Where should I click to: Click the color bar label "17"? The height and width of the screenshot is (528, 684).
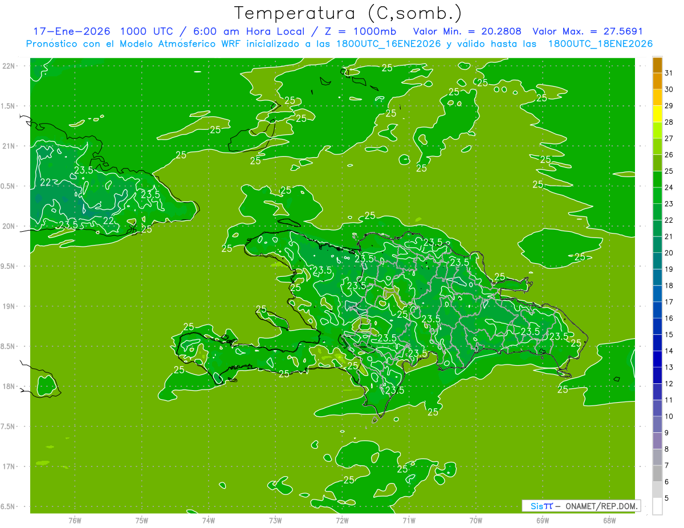[x=669, y=302]
